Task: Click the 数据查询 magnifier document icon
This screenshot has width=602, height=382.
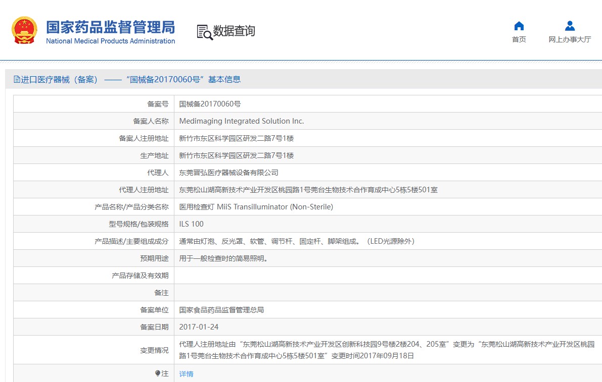Action: (x=204, y=32)
